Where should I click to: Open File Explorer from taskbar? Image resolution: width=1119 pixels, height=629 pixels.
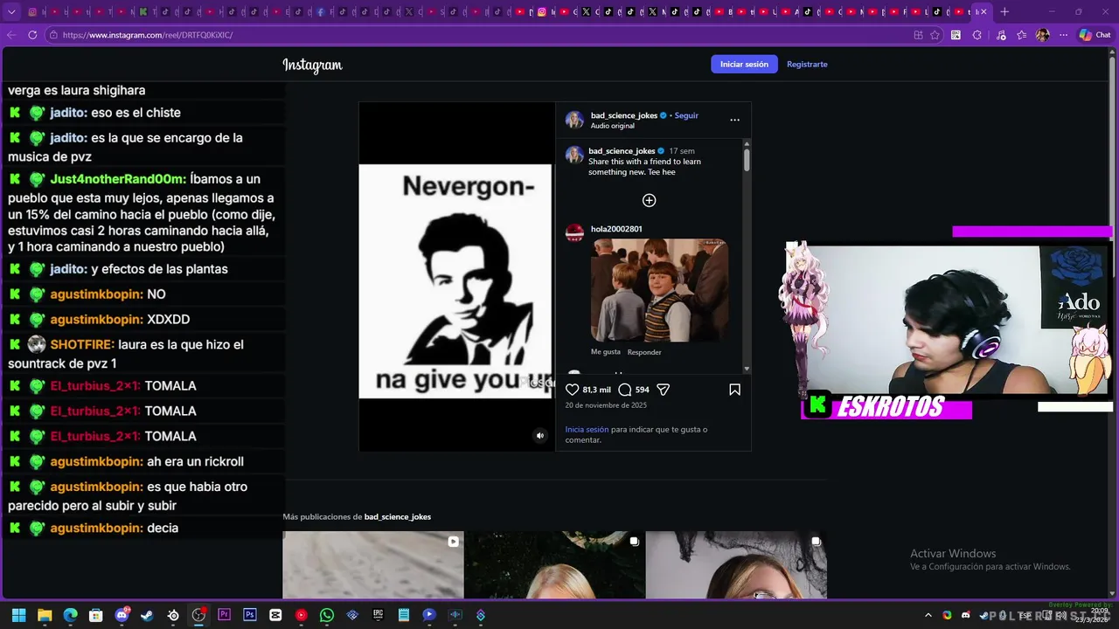click(x=45, y=615)
